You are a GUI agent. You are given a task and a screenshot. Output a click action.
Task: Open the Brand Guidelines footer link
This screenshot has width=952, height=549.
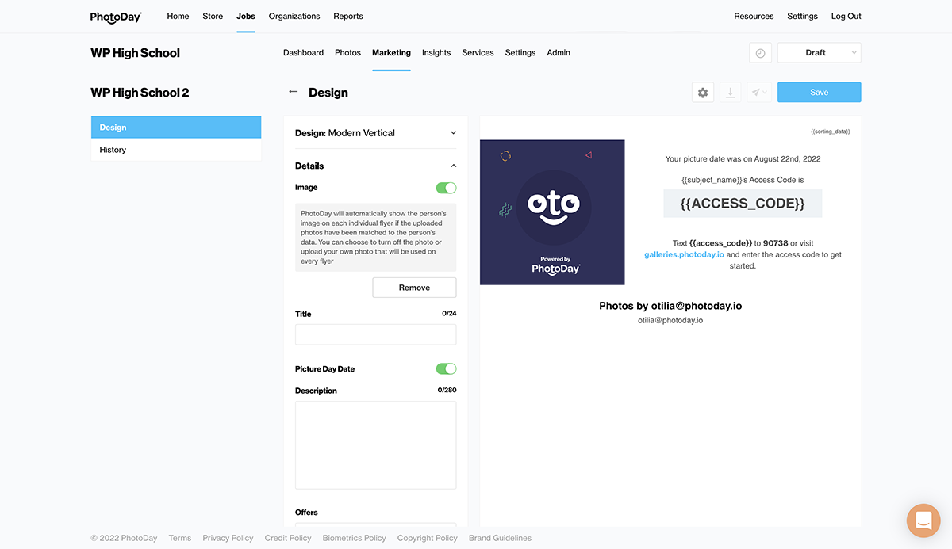point(500,538)
